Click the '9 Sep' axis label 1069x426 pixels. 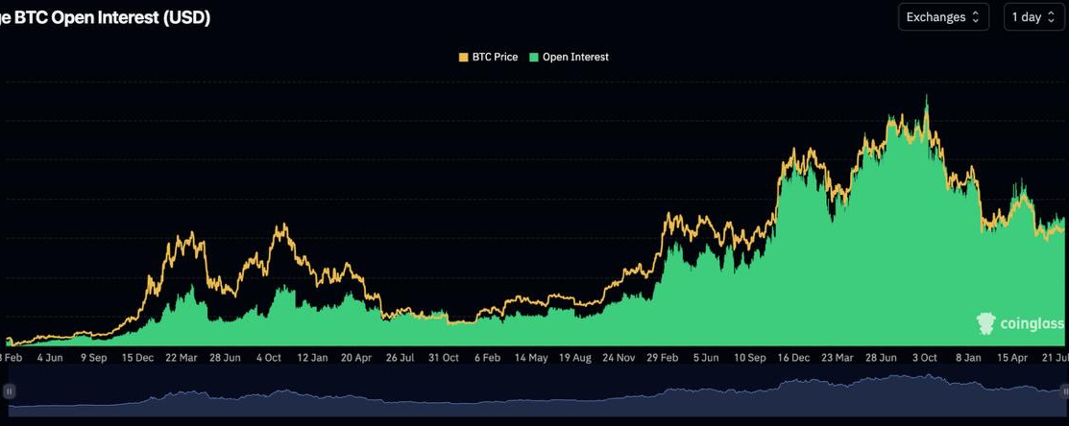click(93, 357)
